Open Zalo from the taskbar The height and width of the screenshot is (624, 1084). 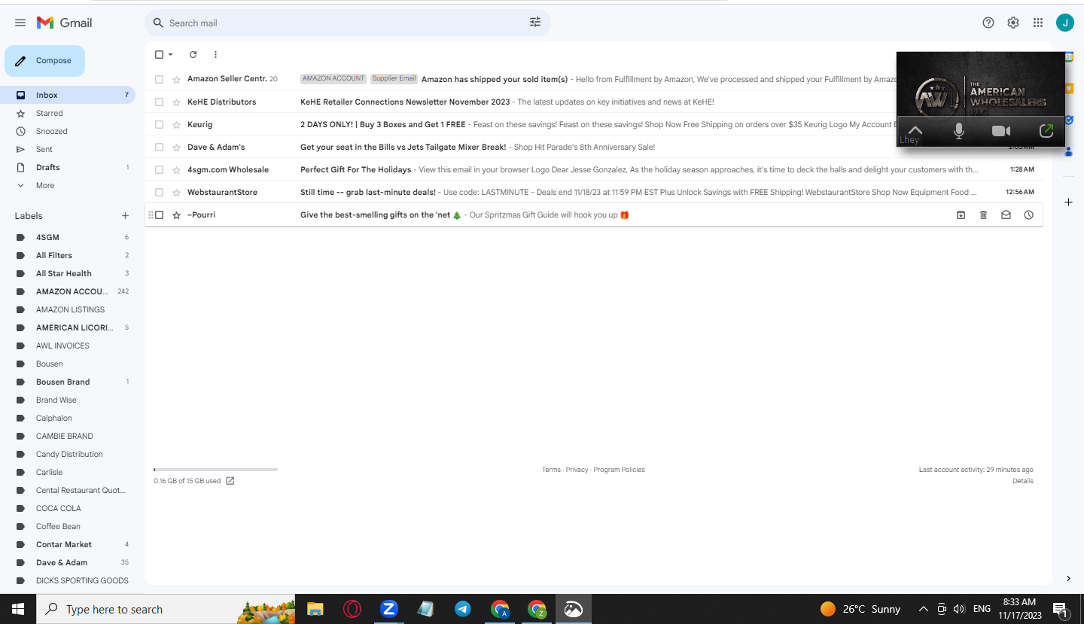pyautogui.click(x=388, y=609)
